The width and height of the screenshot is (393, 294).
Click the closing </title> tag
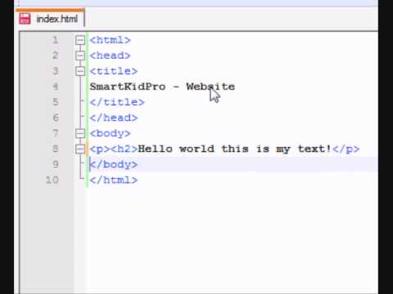tap(117, 102)
